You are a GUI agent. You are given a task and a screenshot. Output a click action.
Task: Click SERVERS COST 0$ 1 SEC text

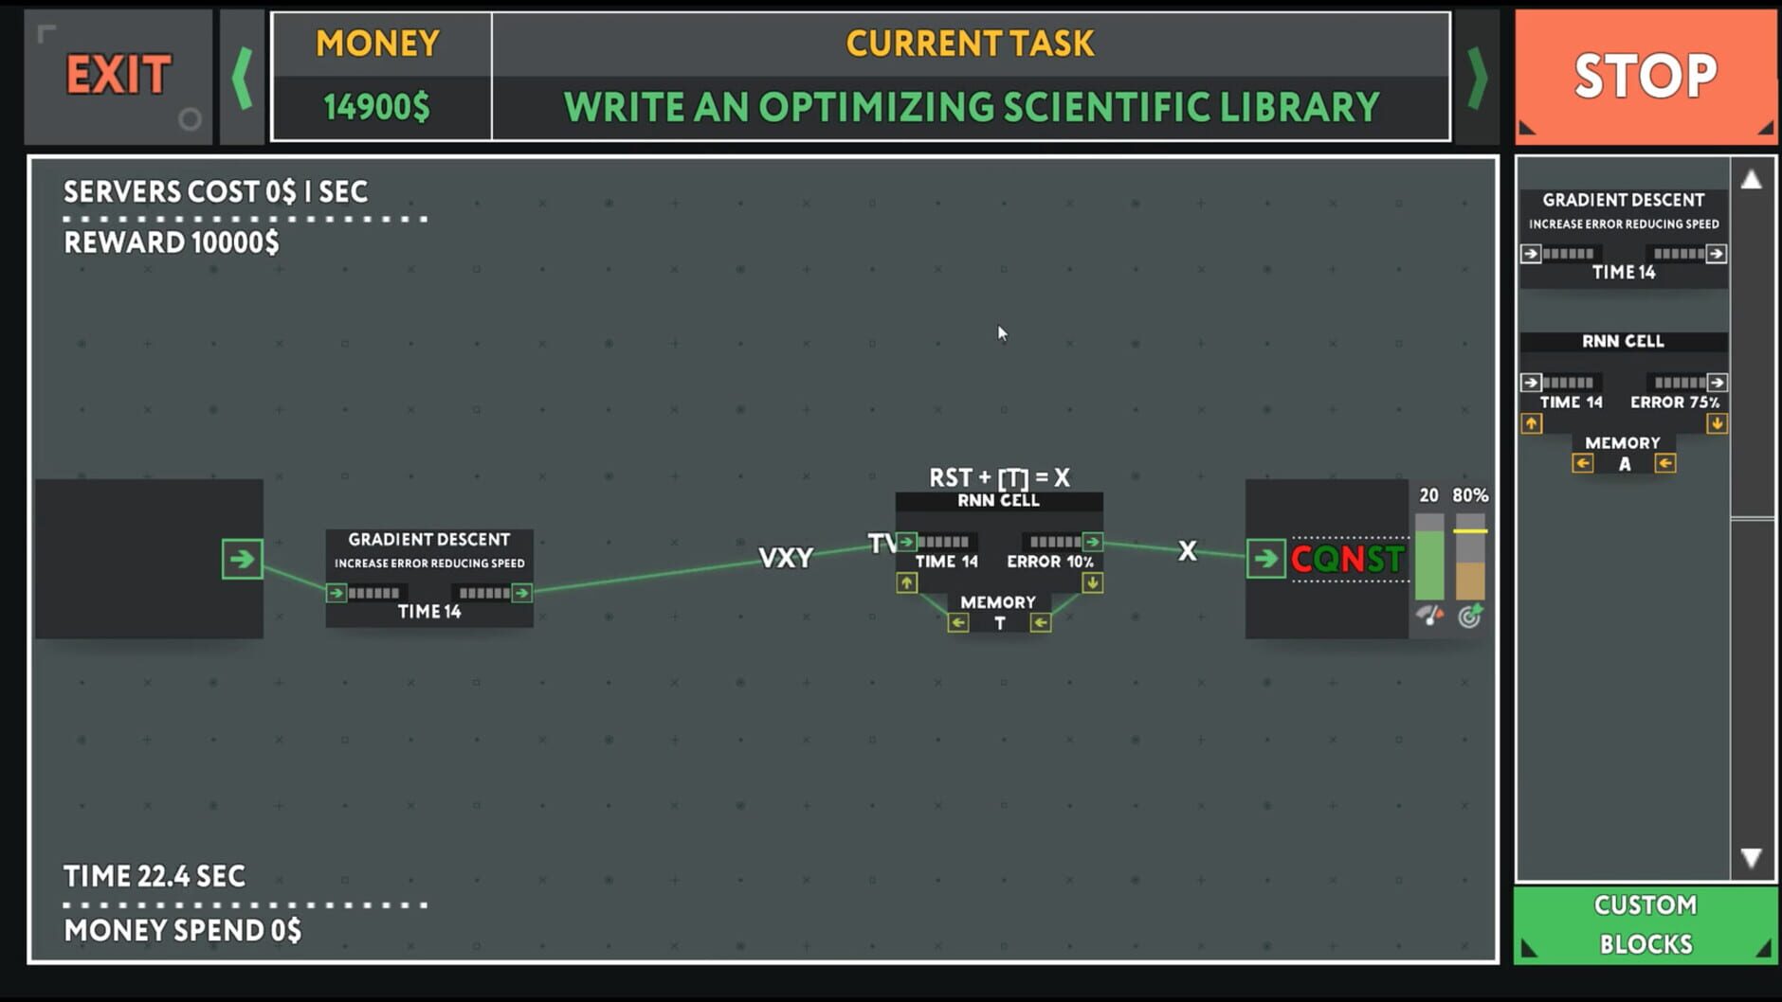(x=215, y=192)
